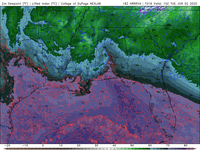Click the 0 tick label on the color scale

(x=43, y=145)
